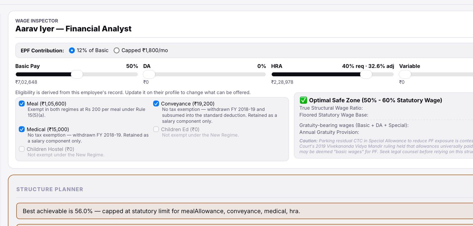Click the Caution note about Special Allowance
This screenshot has height=226, width=473.
point(386,146)
